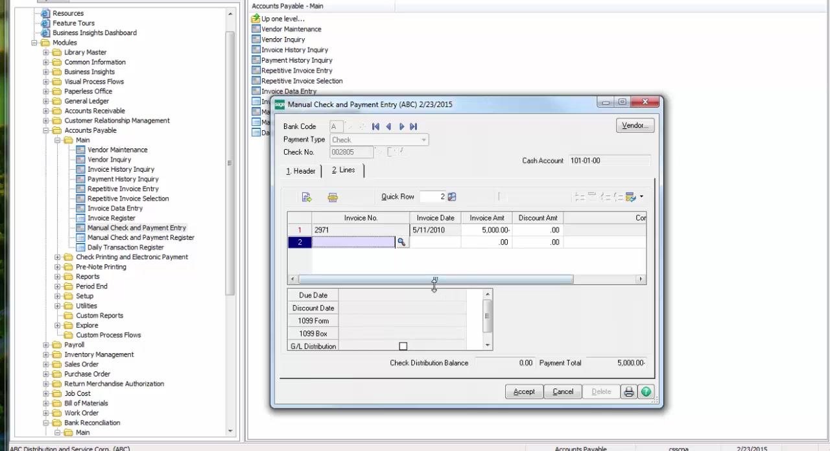Image resolution: width=830 pixels, height=451 pixels.
Task: Open Vendor Maintenance icon in right pane
Action: point(255,29)
